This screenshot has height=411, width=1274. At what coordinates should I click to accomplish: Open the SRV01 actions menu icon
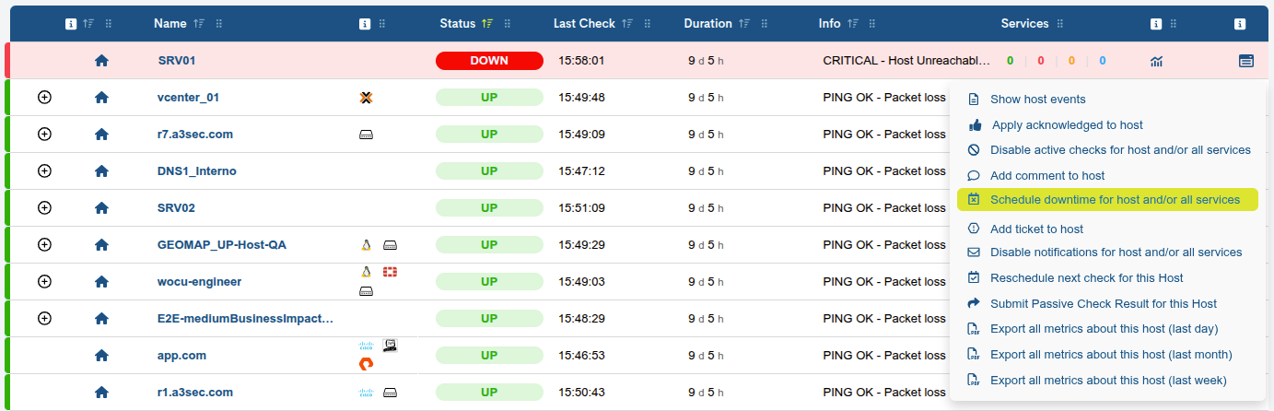coord(1245,61)
